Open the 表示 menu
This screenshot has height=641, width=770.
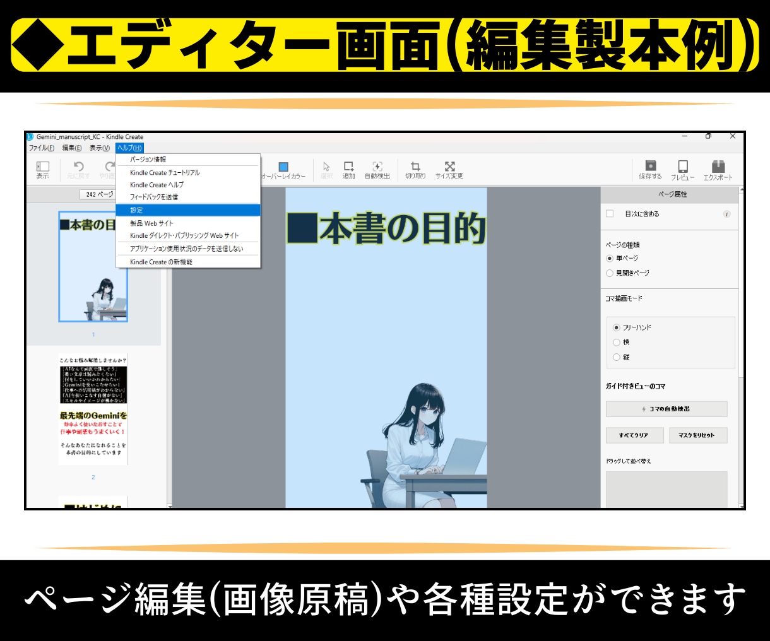(99, 148)
